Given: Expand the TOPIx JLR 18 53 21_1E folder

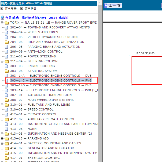Looking at the screenshot, I should pyautogui.click(x=2, y=23).
